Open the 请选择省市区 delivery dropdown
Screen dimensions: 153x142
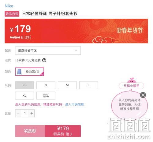(48, 50)
